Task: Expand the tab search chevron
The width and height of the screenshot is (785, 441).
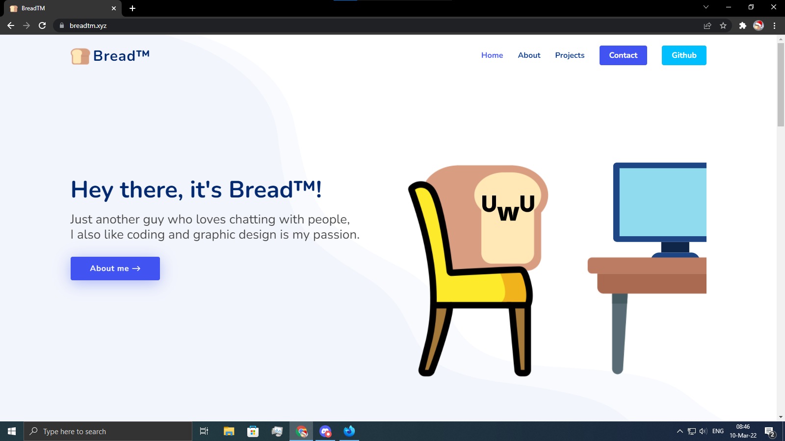Action: coord(706,7)
